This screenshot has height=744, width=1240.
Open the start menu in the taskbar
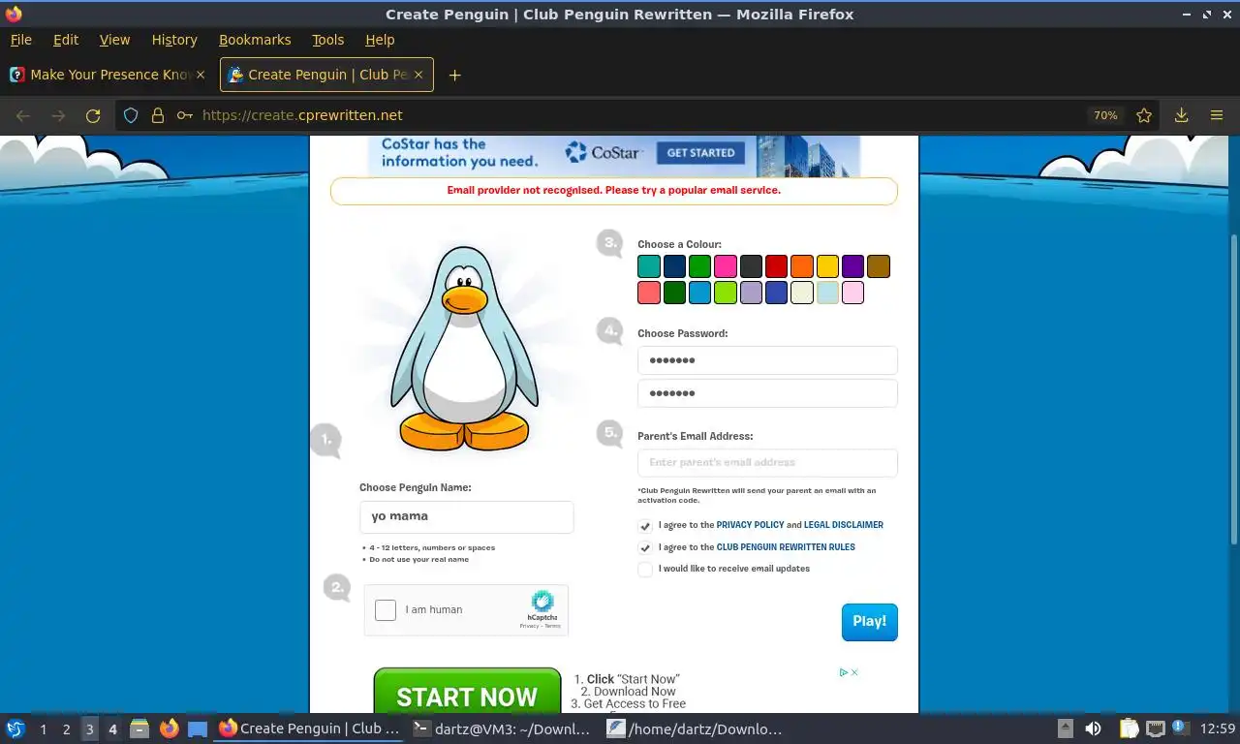coord(15,728)
